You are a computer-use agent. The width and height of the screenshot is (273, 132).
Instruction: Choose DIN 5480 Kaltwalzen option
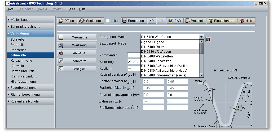point(156,61)
